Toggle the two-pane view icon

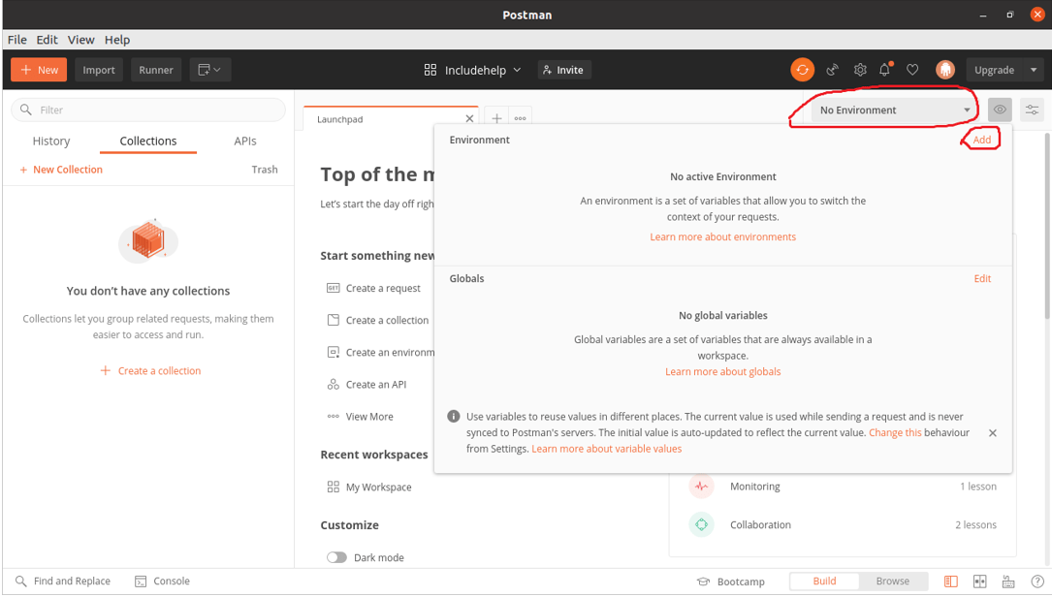(979, 581)
